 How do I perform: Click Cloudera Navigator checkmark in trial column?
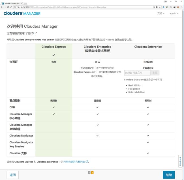[97, 136]
